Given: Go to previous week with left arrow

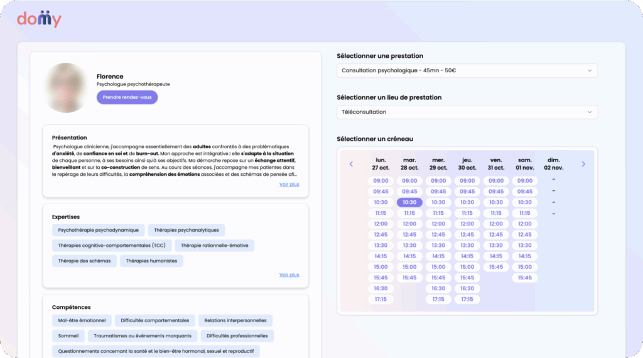Looking at the screenshot, I should [351, 164].
